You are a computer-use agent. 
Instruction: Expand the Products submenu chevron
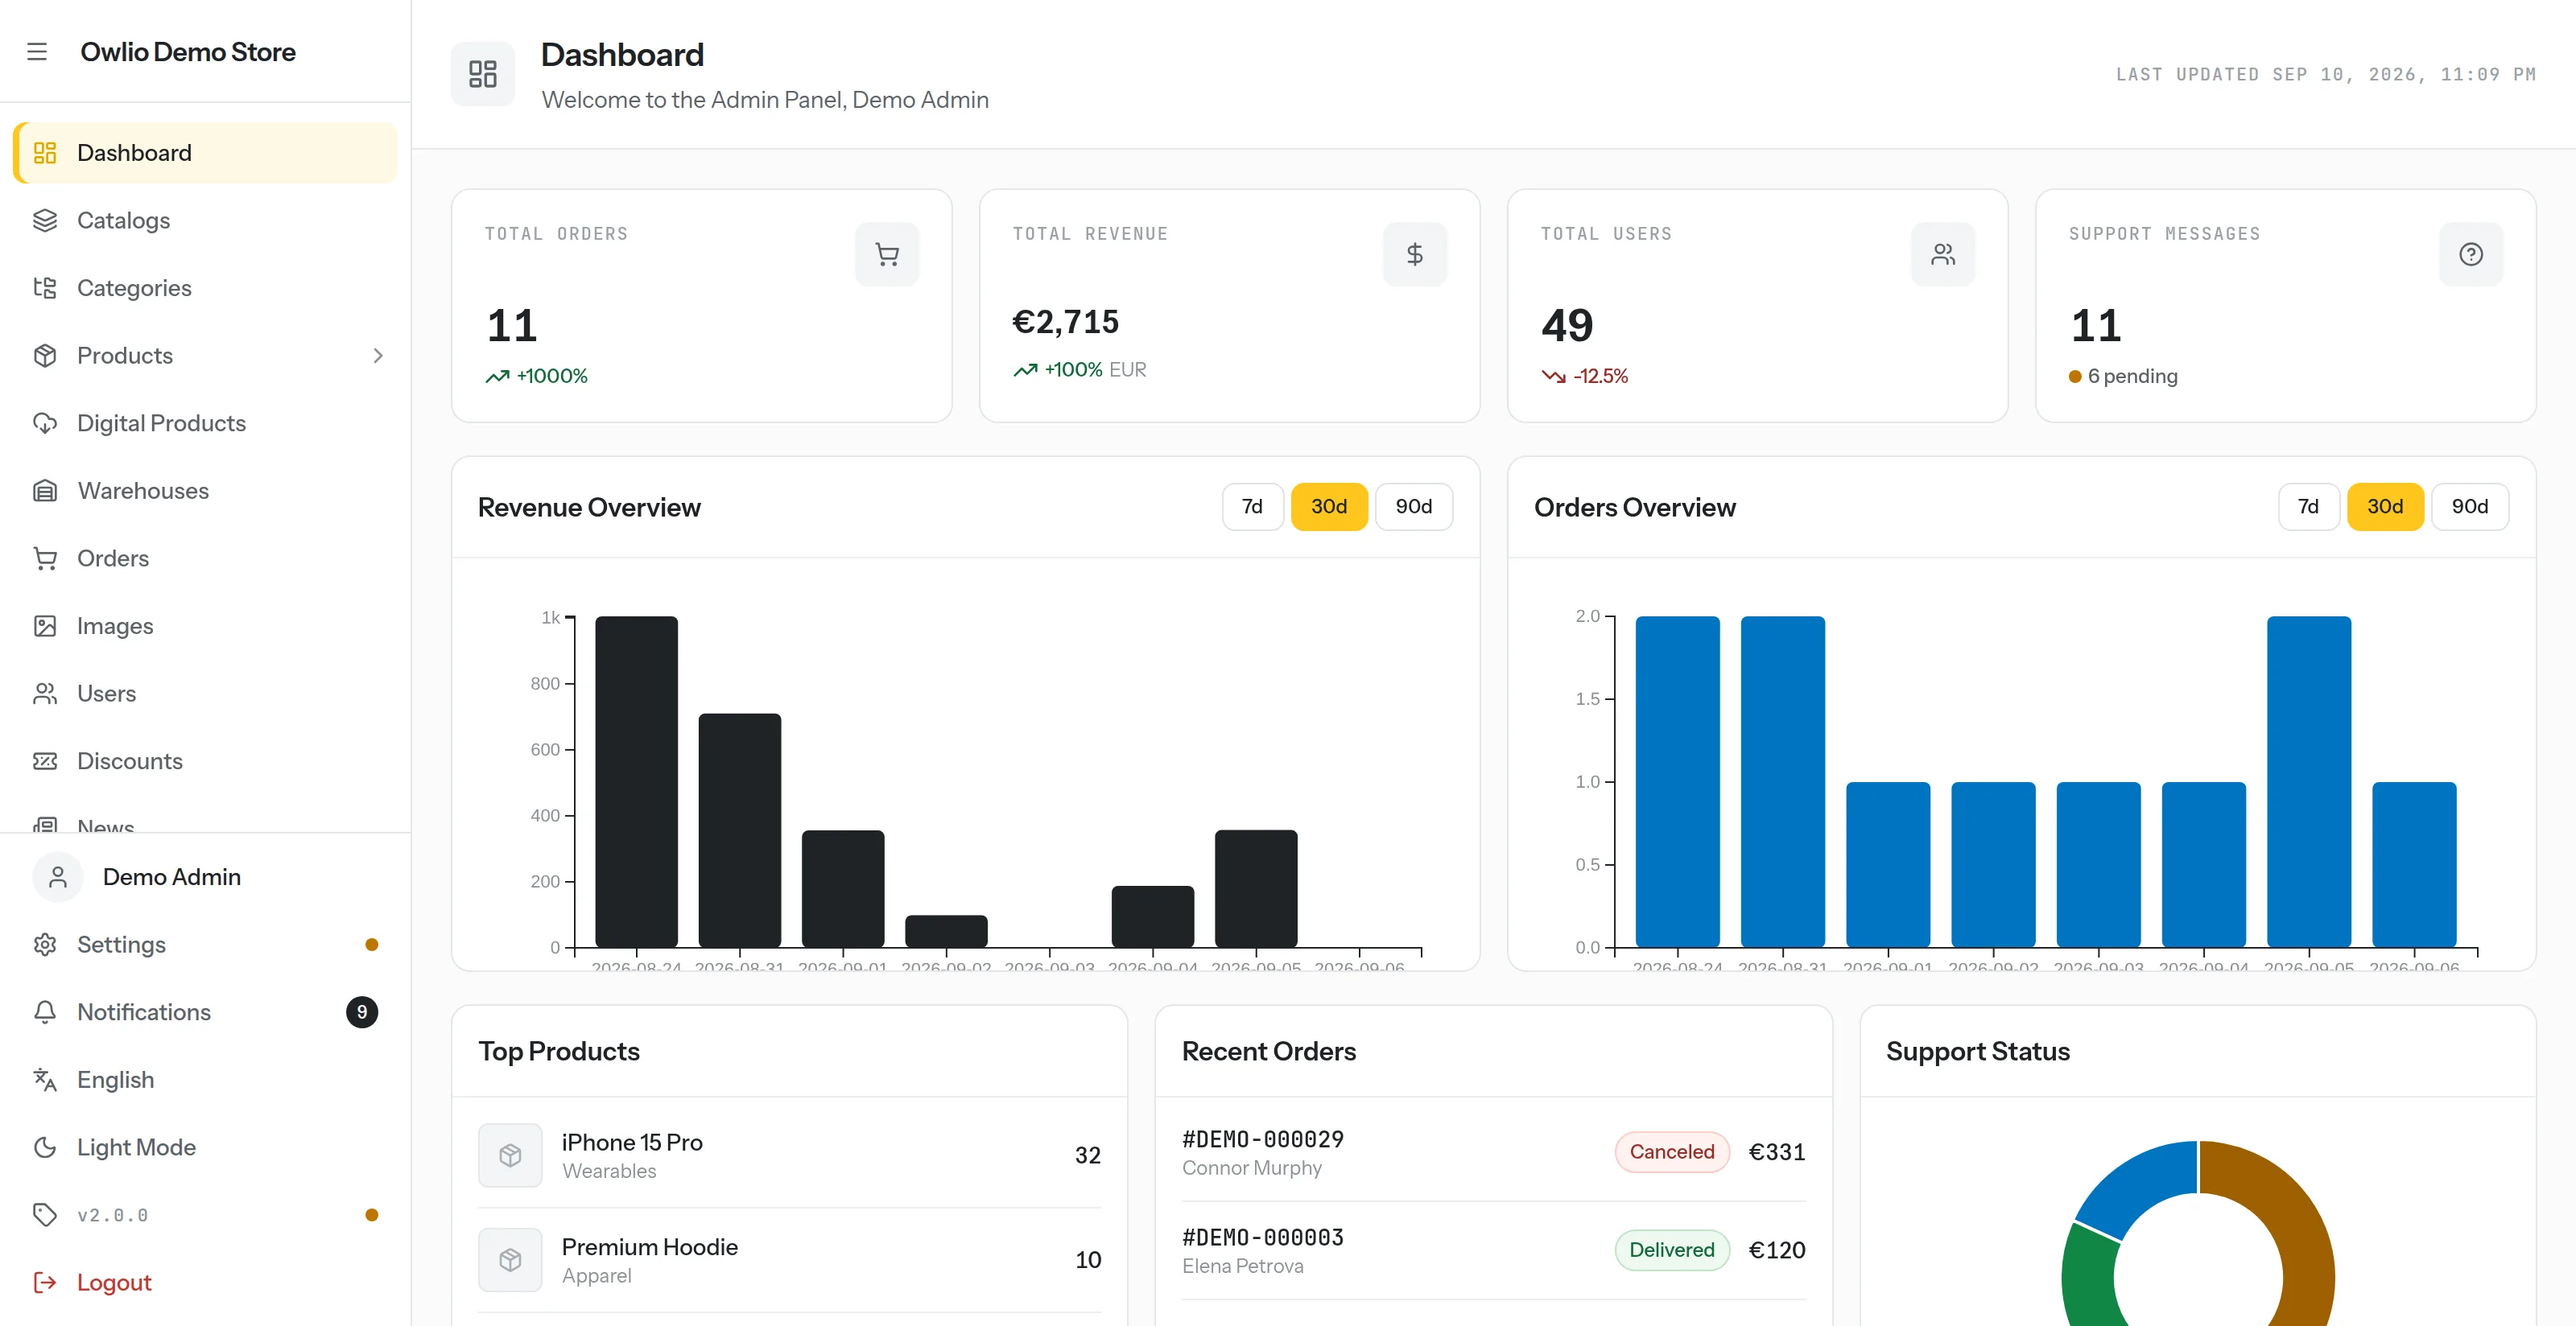[378, 356]
